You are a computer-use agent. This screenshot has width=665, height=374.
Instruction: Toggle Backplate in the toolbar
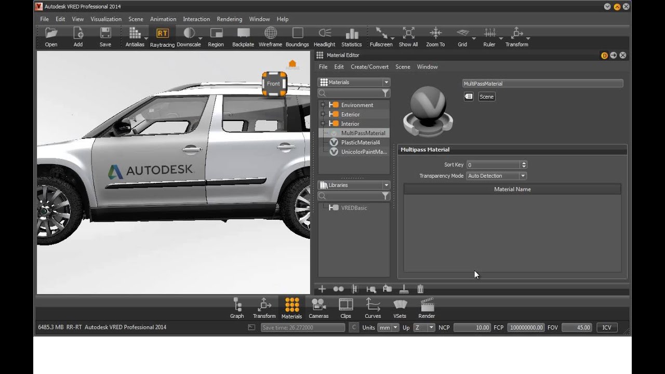(x=243, y=36)
